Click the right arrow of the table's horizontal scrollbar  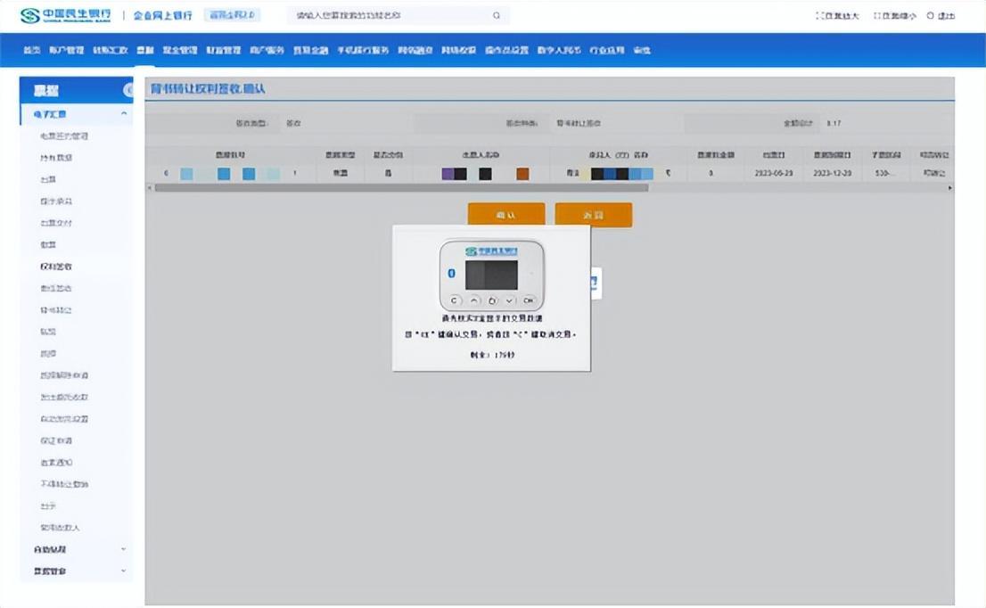tap(949, 188)
